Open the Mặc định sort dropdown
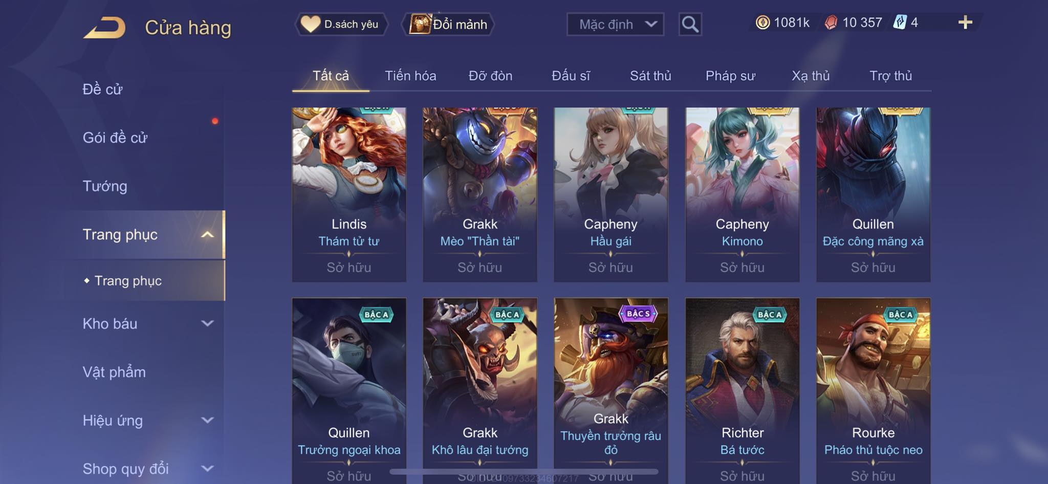The image size is (1048, 484). point(616,24)
